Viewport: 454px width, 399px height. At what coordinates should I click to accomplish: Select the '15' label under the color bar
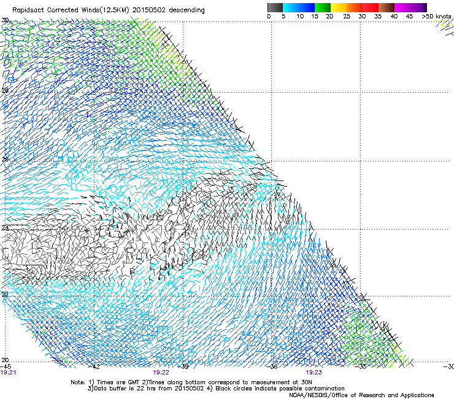315,17
